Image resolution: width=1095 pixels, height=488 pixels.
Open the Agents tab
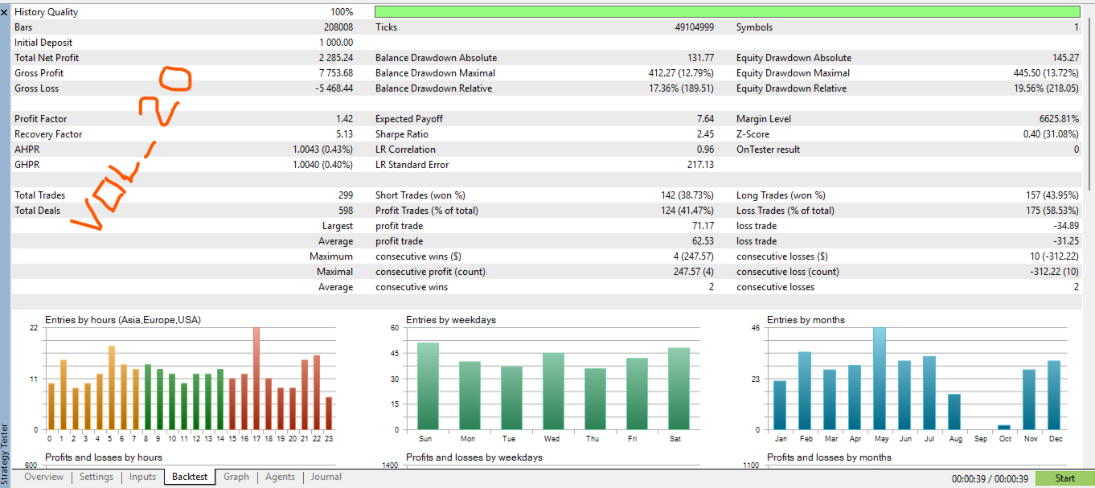coord(280,477)
